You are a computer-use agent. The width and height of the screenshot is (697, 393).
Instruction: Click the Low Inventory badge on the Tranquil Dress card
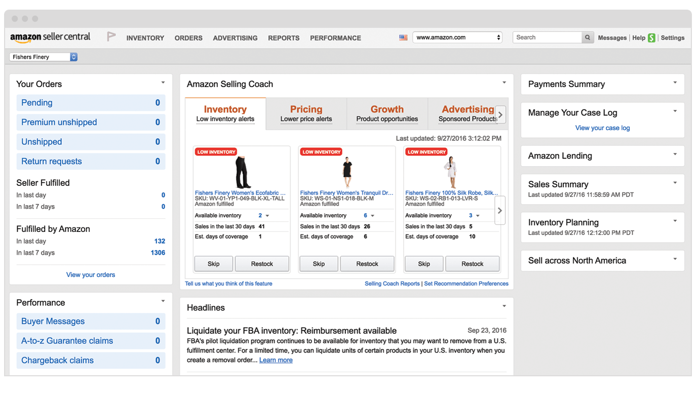(x=322, y=152)
